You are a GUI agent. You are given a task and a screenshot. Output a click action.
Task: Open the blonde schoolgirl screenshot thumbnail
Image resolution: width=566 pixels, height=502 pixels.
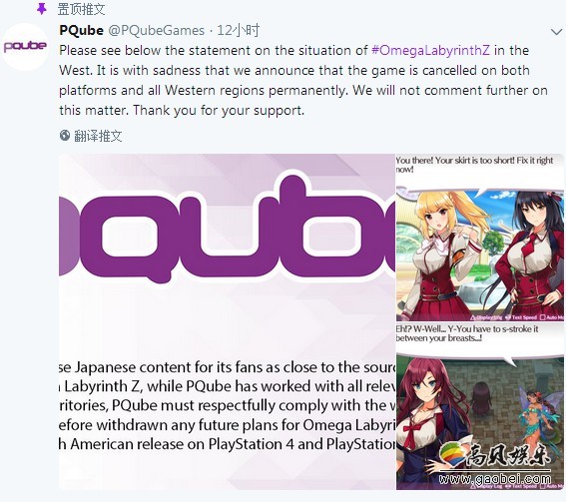[x=480, y=238]
